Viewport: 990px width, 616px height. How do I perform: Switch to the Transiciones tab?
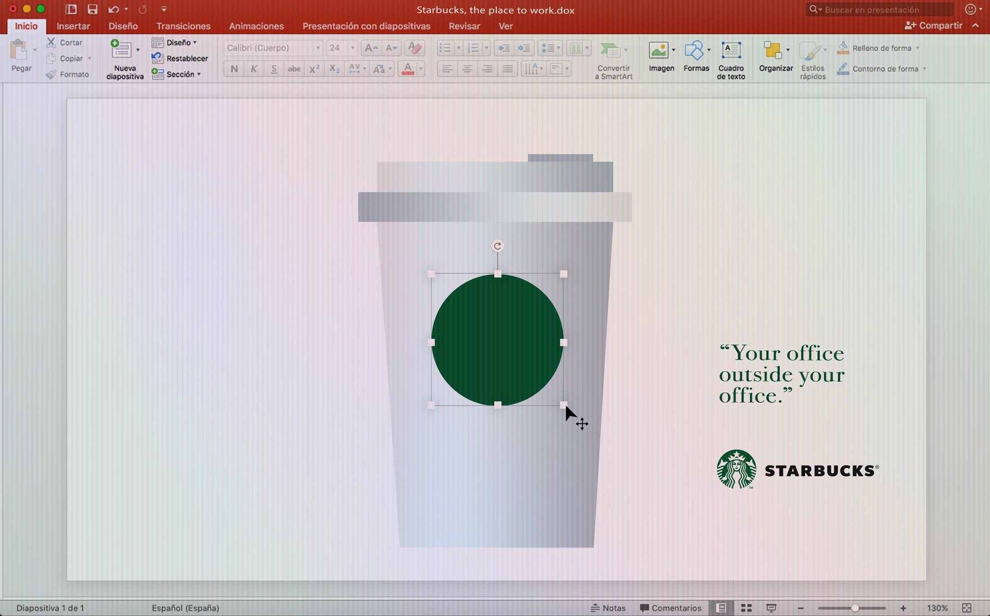coord(183,26)
